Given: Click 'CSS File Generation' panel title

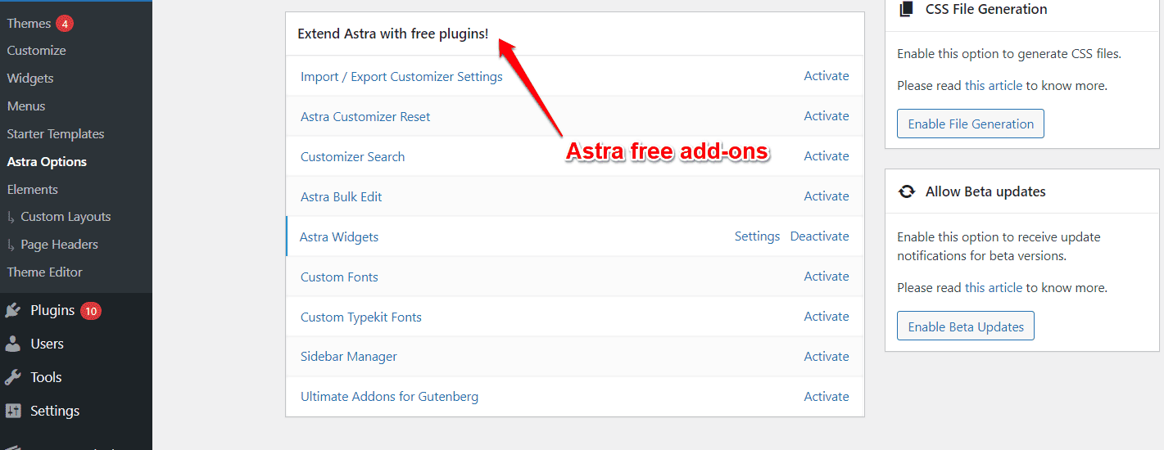Looking at the screenshot, I should coord(986,9).
